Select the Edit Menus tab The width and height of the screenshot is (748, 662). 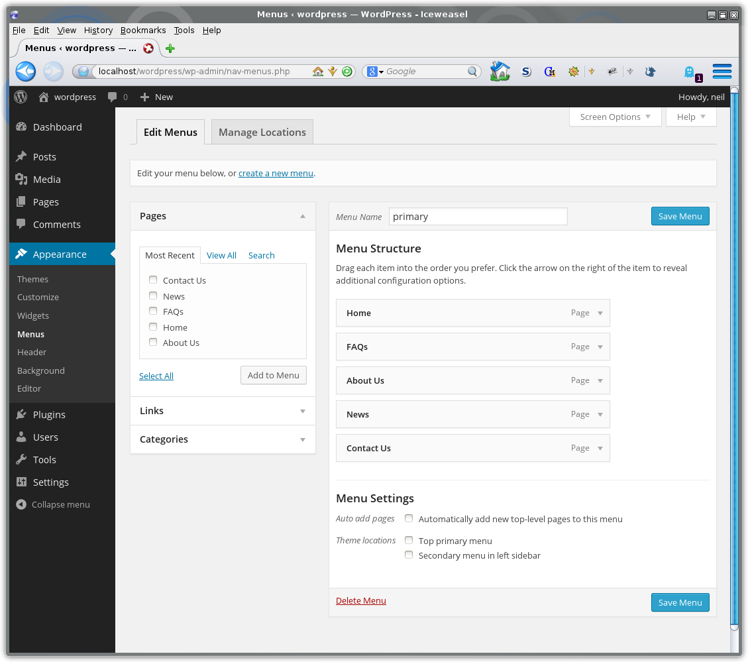click(170, 133)
